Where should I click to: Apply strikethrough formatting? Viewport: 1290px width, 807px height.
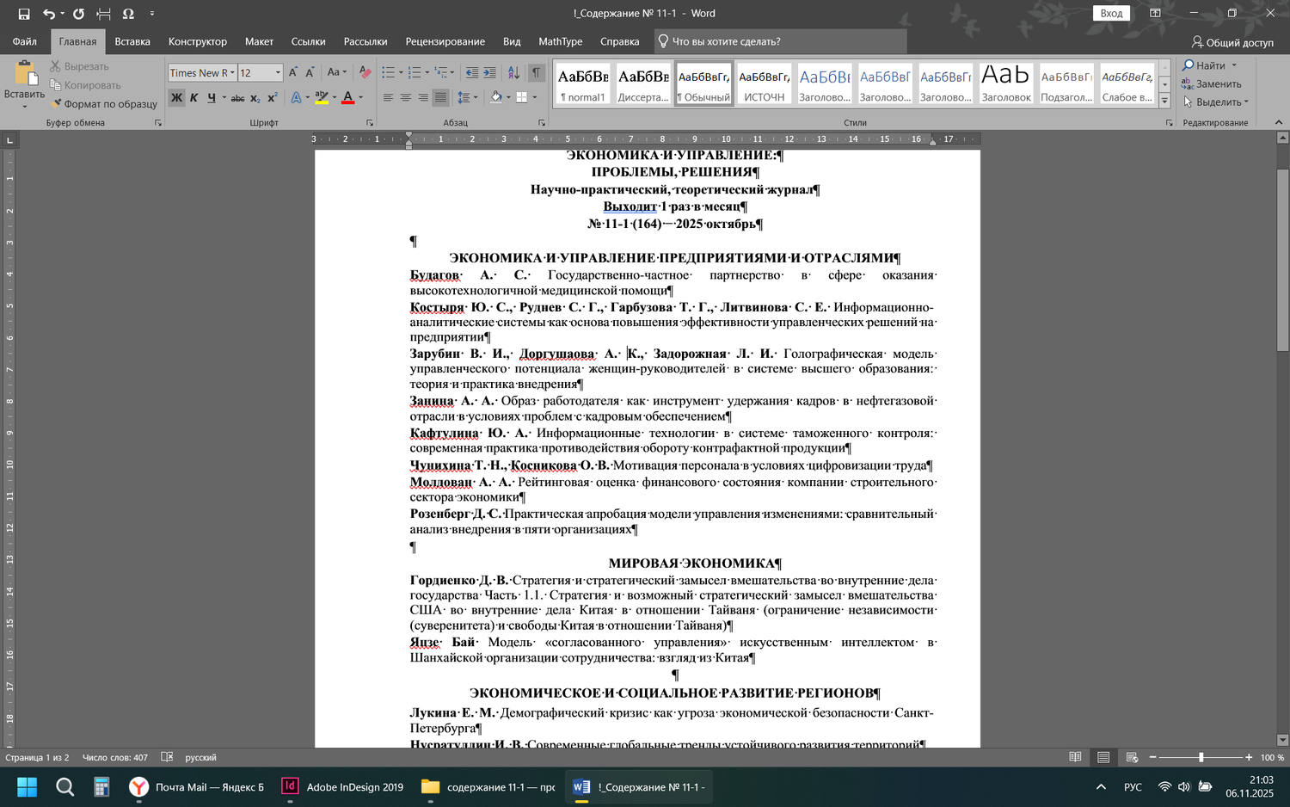237,98
